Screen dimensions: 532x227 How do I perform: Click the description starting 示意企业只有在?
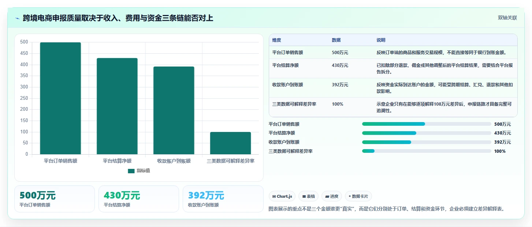(444, 107)
